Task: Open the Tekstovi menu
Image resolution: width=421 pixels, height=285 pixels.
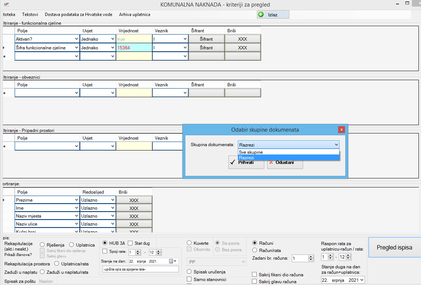Action: 30,15
